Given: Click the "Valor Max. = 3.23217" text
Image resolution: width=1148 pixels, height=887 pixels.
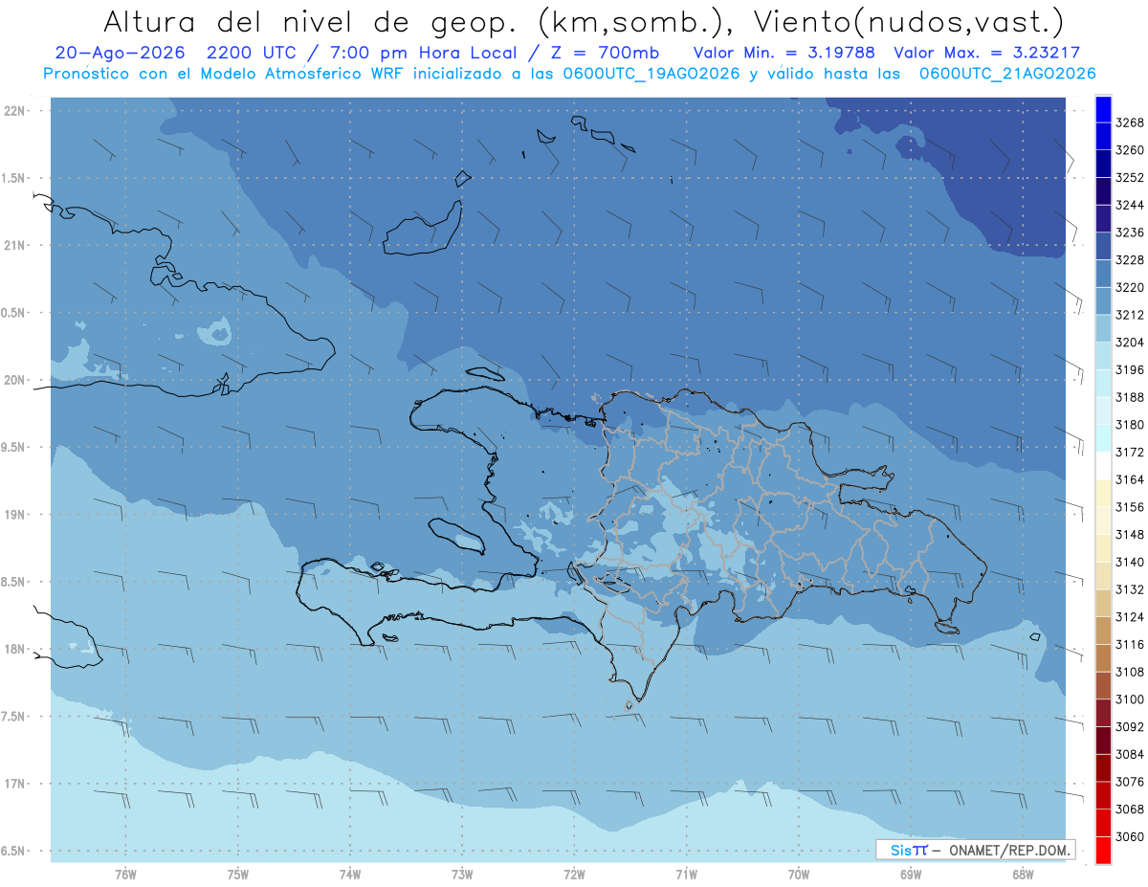Looking at the screenshot, I should tap(985, 53).
